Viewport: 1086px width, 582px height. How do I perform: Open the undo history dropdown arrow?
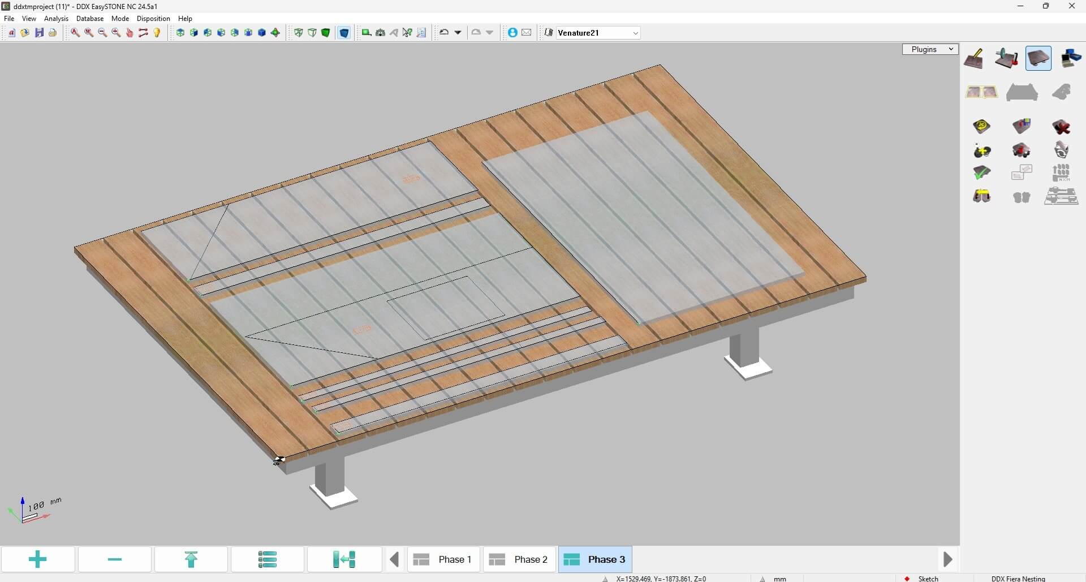click(x=458, y=33)
